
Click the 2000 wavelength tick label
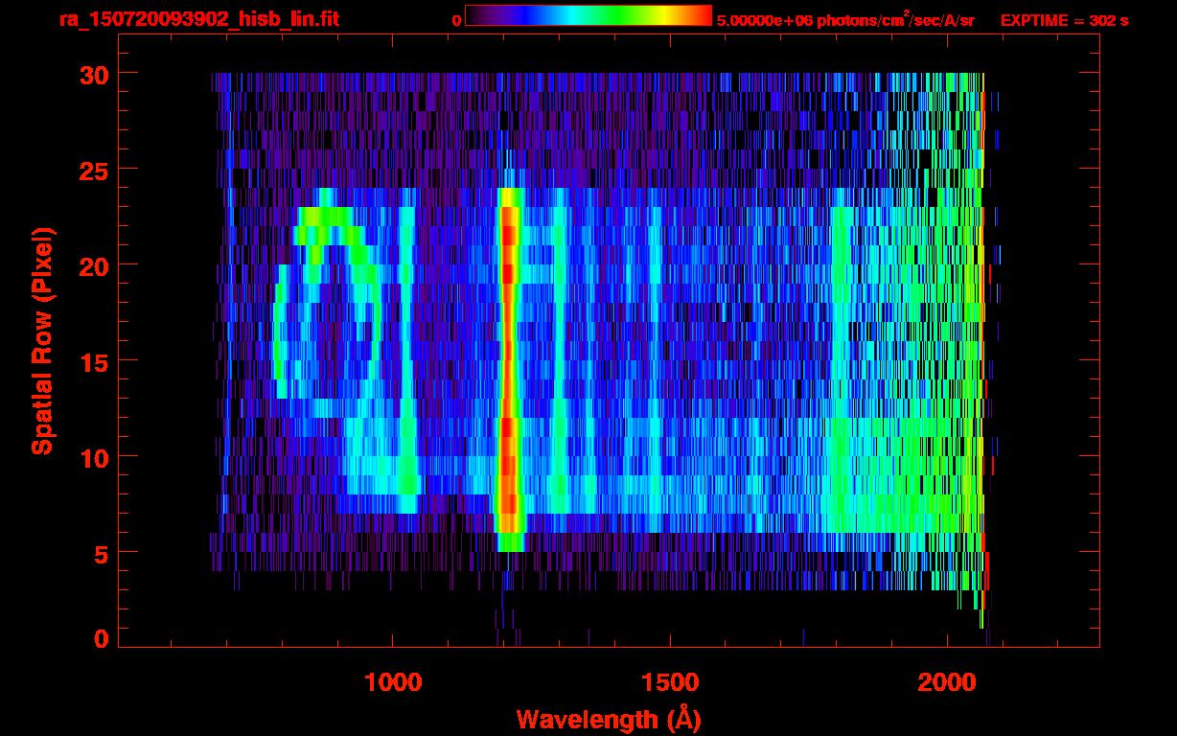(x=947, y=682)
